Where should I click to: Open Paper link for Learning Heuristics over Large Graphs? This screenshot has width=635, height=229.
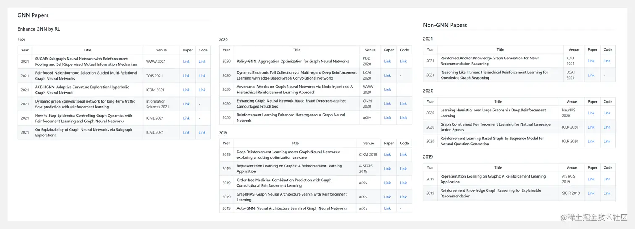(x=591, y=113)
